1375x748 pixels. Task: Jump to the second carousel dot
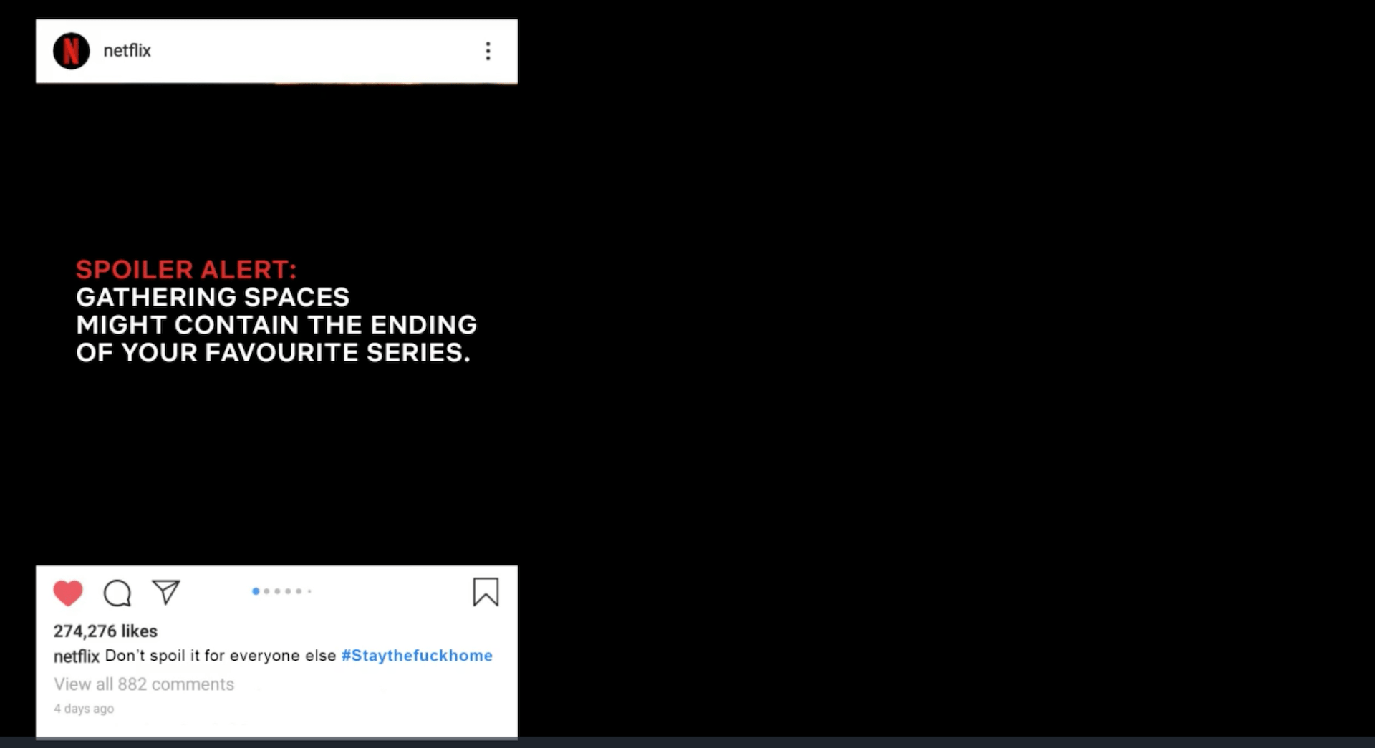coord(266,591)
